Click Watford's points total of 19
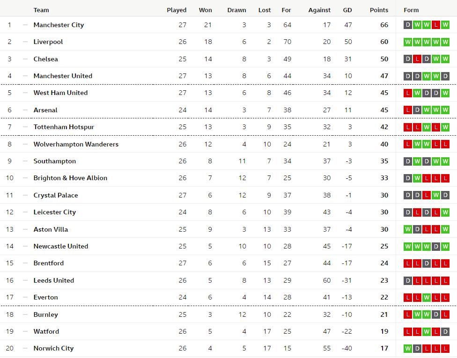Screen dimensions: 457x358 [384, 331]
